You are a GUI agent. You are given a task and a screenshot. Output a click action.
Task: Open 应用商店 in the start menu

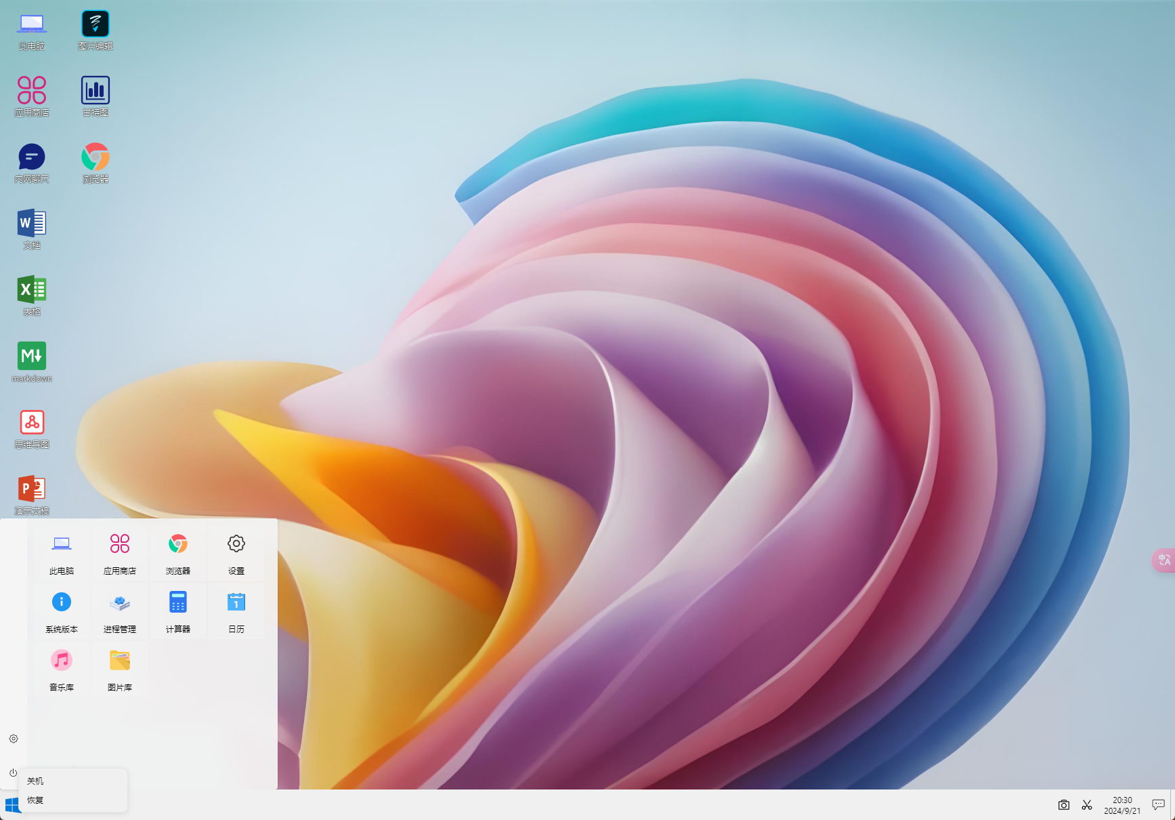(120, 554)
